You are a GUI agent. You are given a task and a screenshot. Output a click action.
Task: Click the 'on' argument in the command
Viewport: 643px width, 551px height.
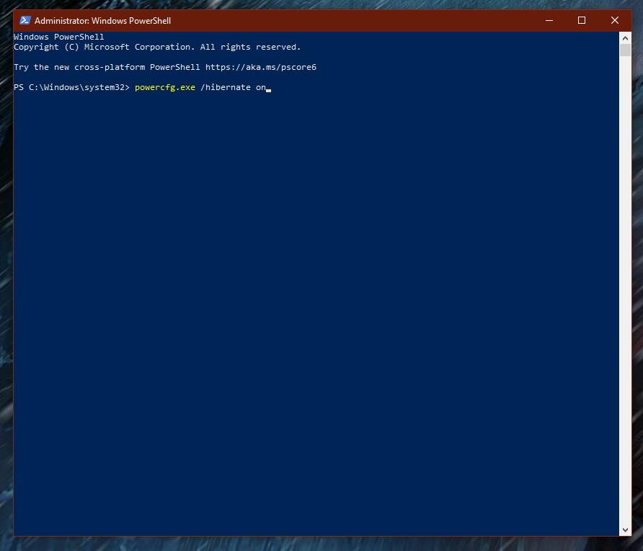260,87
